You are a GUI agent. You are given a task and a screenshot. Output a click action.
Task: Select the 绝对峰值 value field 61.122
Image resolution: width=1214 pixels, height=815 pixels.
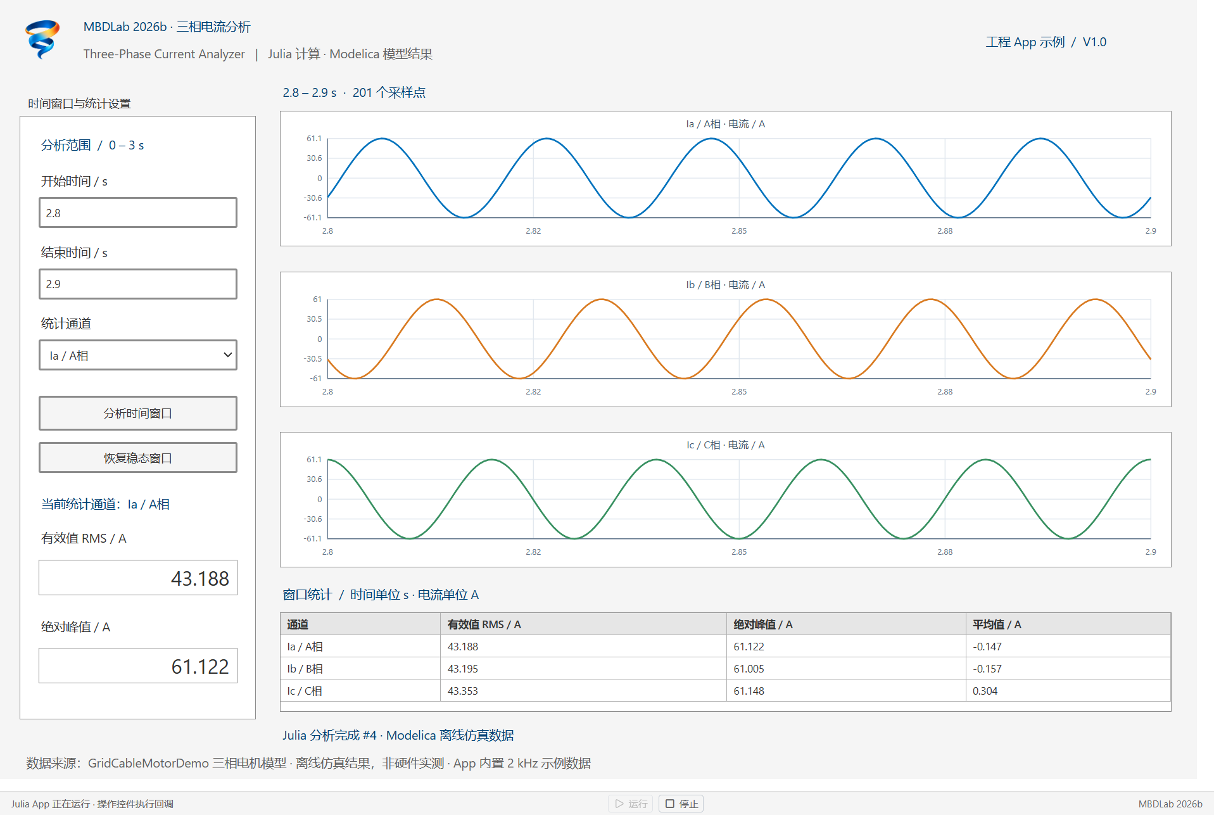[138, 666]
